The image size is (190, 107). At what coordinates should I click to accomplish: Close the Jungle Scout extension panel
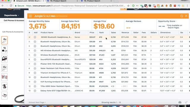tap(186, 16)
